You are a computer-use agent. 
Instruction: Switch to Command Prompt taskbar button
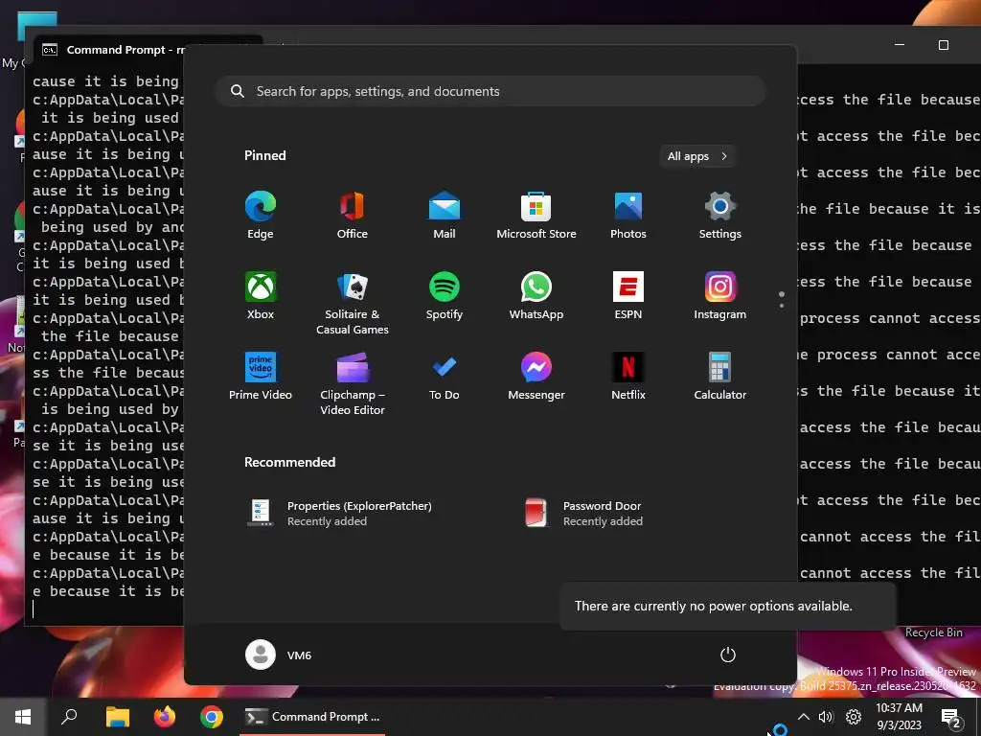click(x=312, y=717)
